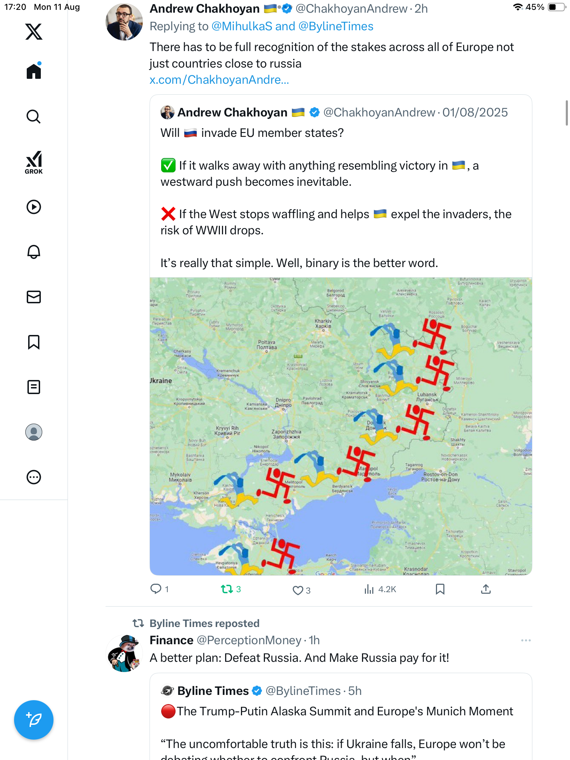Screen dimensions: 570x760
Task: Open more options for Finance post
Action: pos(526,640)
